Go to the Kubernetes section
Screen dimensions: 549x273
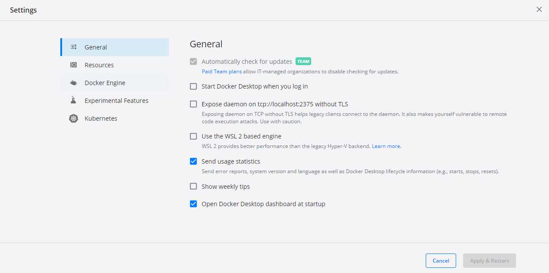click(x=115, y=118)
